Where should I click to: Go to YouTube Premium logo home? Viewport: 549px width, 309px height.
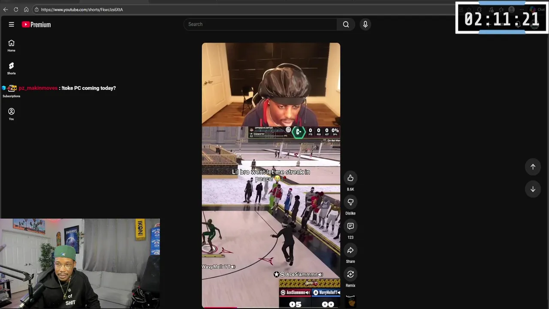point(36,24)
